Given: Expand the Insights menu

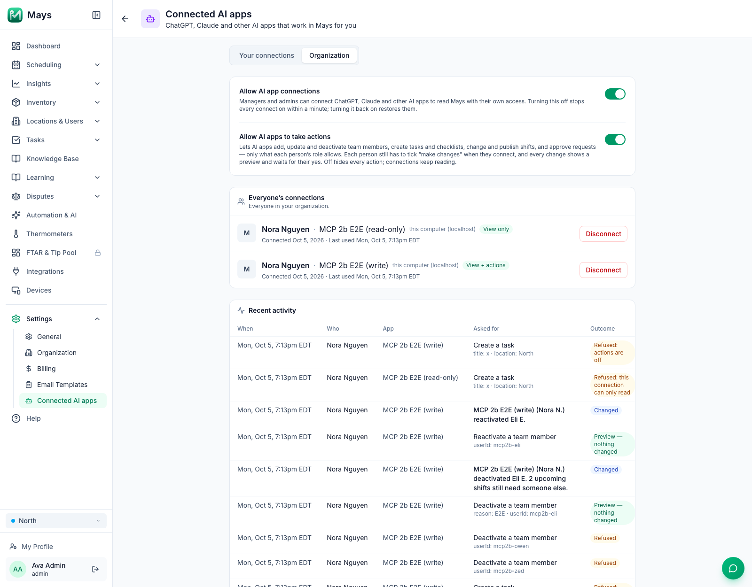Looking at the screenshot, I should pos(56,84).
